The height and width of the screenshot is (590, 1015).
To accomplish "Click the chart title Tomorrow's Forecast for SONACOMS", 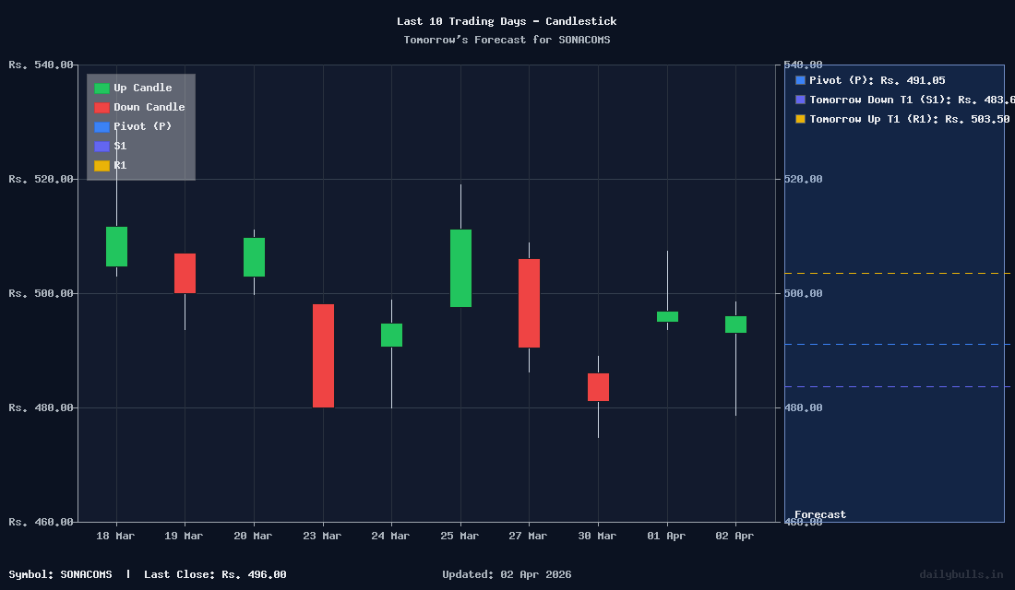I will [x=507, y=40].
